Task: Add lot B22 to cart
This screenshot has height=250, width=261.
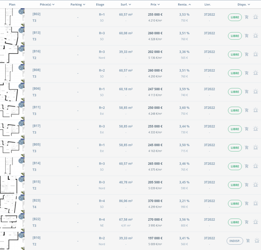Action: tap(247, 222)
